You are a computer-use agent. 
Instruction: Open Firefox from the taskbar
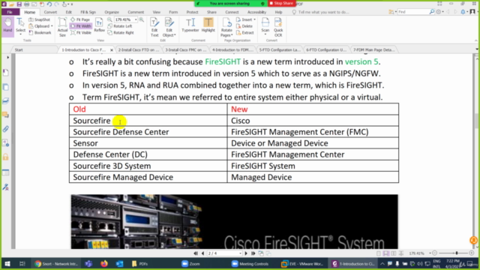pyautogui.click(x=104, y=263)
